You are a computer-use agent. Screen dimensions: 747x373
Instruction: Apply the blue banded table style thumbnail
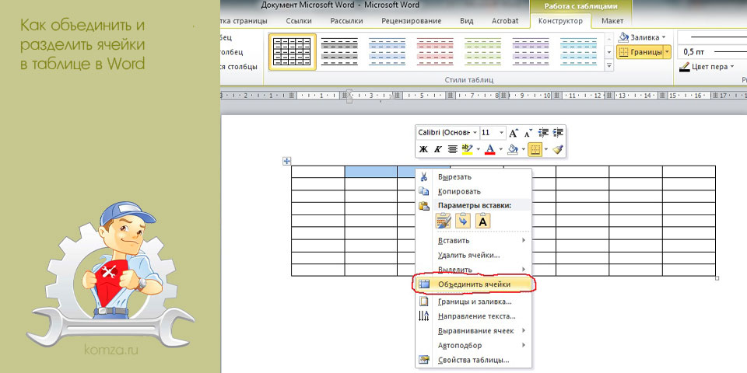(387, 51)
